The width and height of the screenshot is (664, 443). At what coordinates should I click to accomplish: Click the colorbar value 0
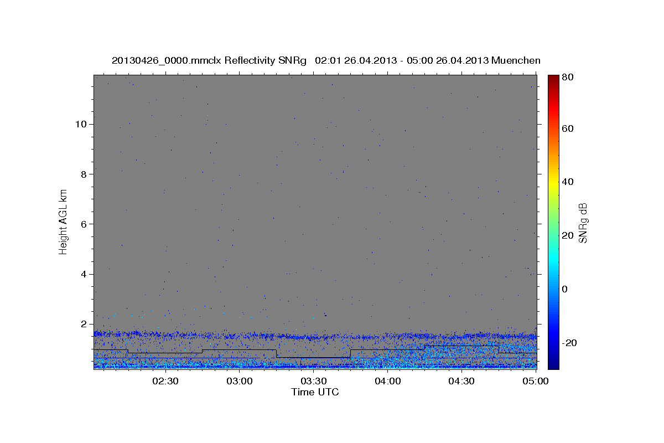[x=566, y=289]
